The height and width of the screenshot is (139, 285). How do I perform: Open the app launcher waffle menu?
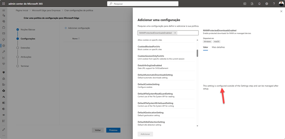pyautogui.click(x=4, y=4)
